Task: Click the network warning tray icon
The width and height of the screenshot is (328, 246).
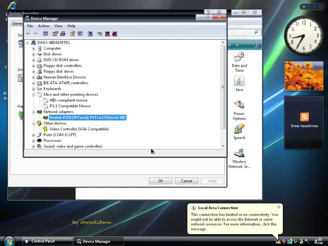Action: (278, 242)
